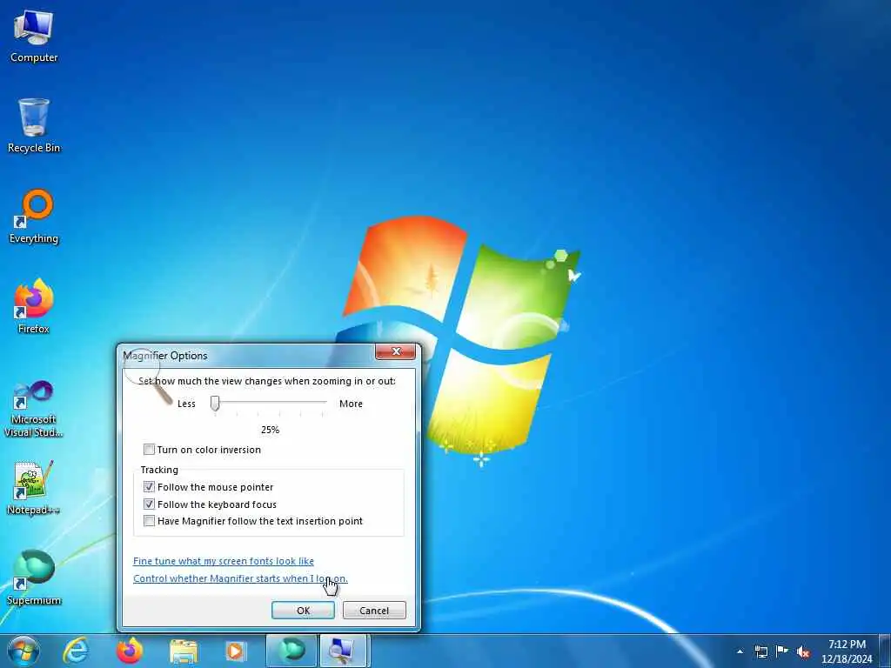Select the Supermium desktop shortcut
The image size is (891, 668).
[34, 578]
